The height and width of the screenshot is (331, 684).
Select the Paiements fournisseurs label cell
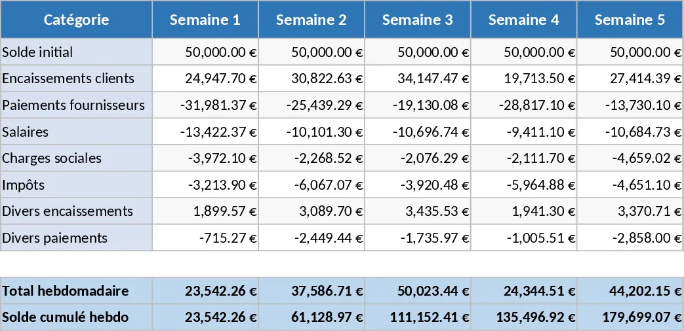tap(76, 105)
